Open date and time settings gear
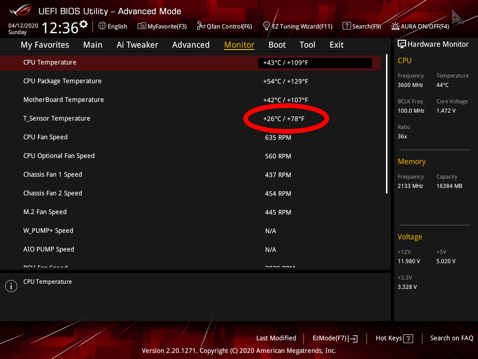 83,24
